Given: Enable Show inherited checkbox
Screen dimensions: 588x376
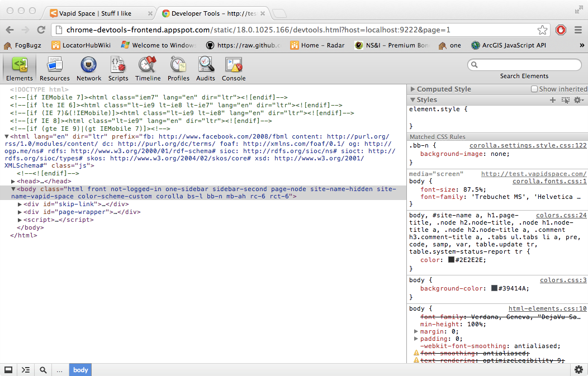Looking at the screenshot, I should coord(534,89).
